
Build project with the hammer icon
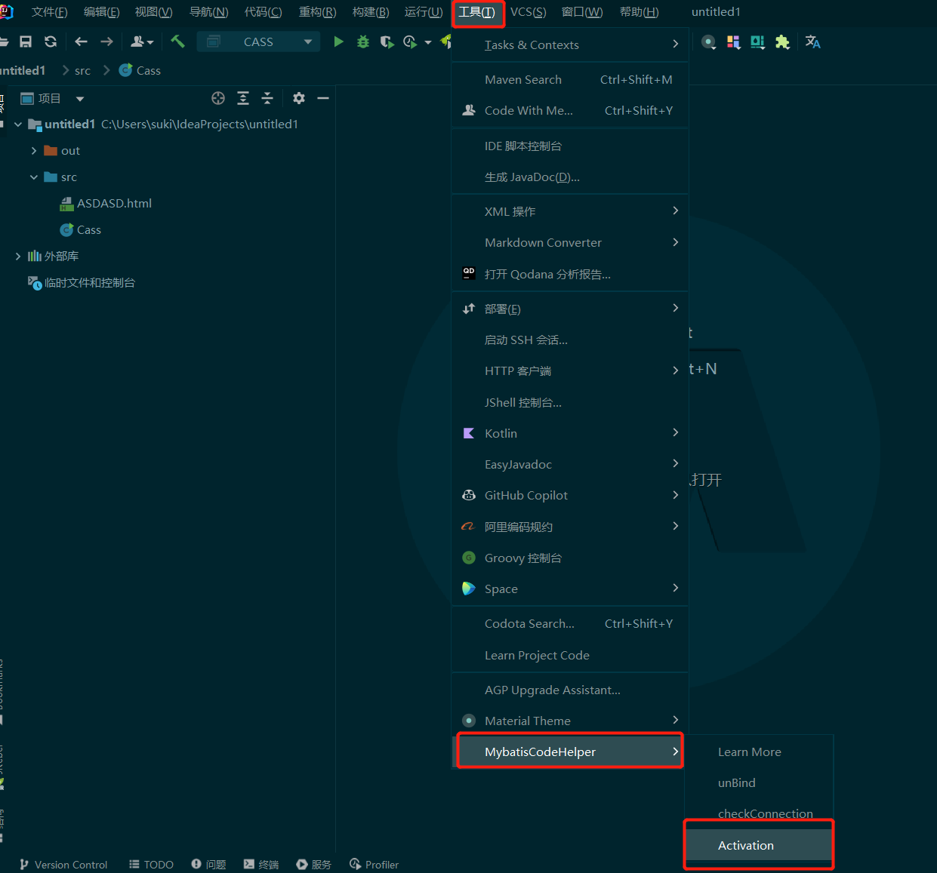pyautogui.click(x=177, y=41)
